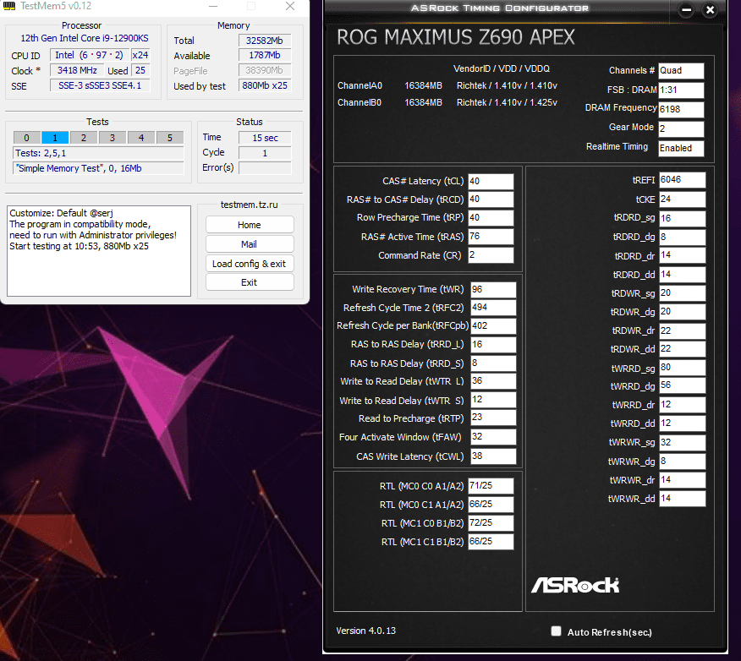Viewport: 741px width, 661px height.
Task: Minimize the TestMem5 window
Action: click(213, 6)
